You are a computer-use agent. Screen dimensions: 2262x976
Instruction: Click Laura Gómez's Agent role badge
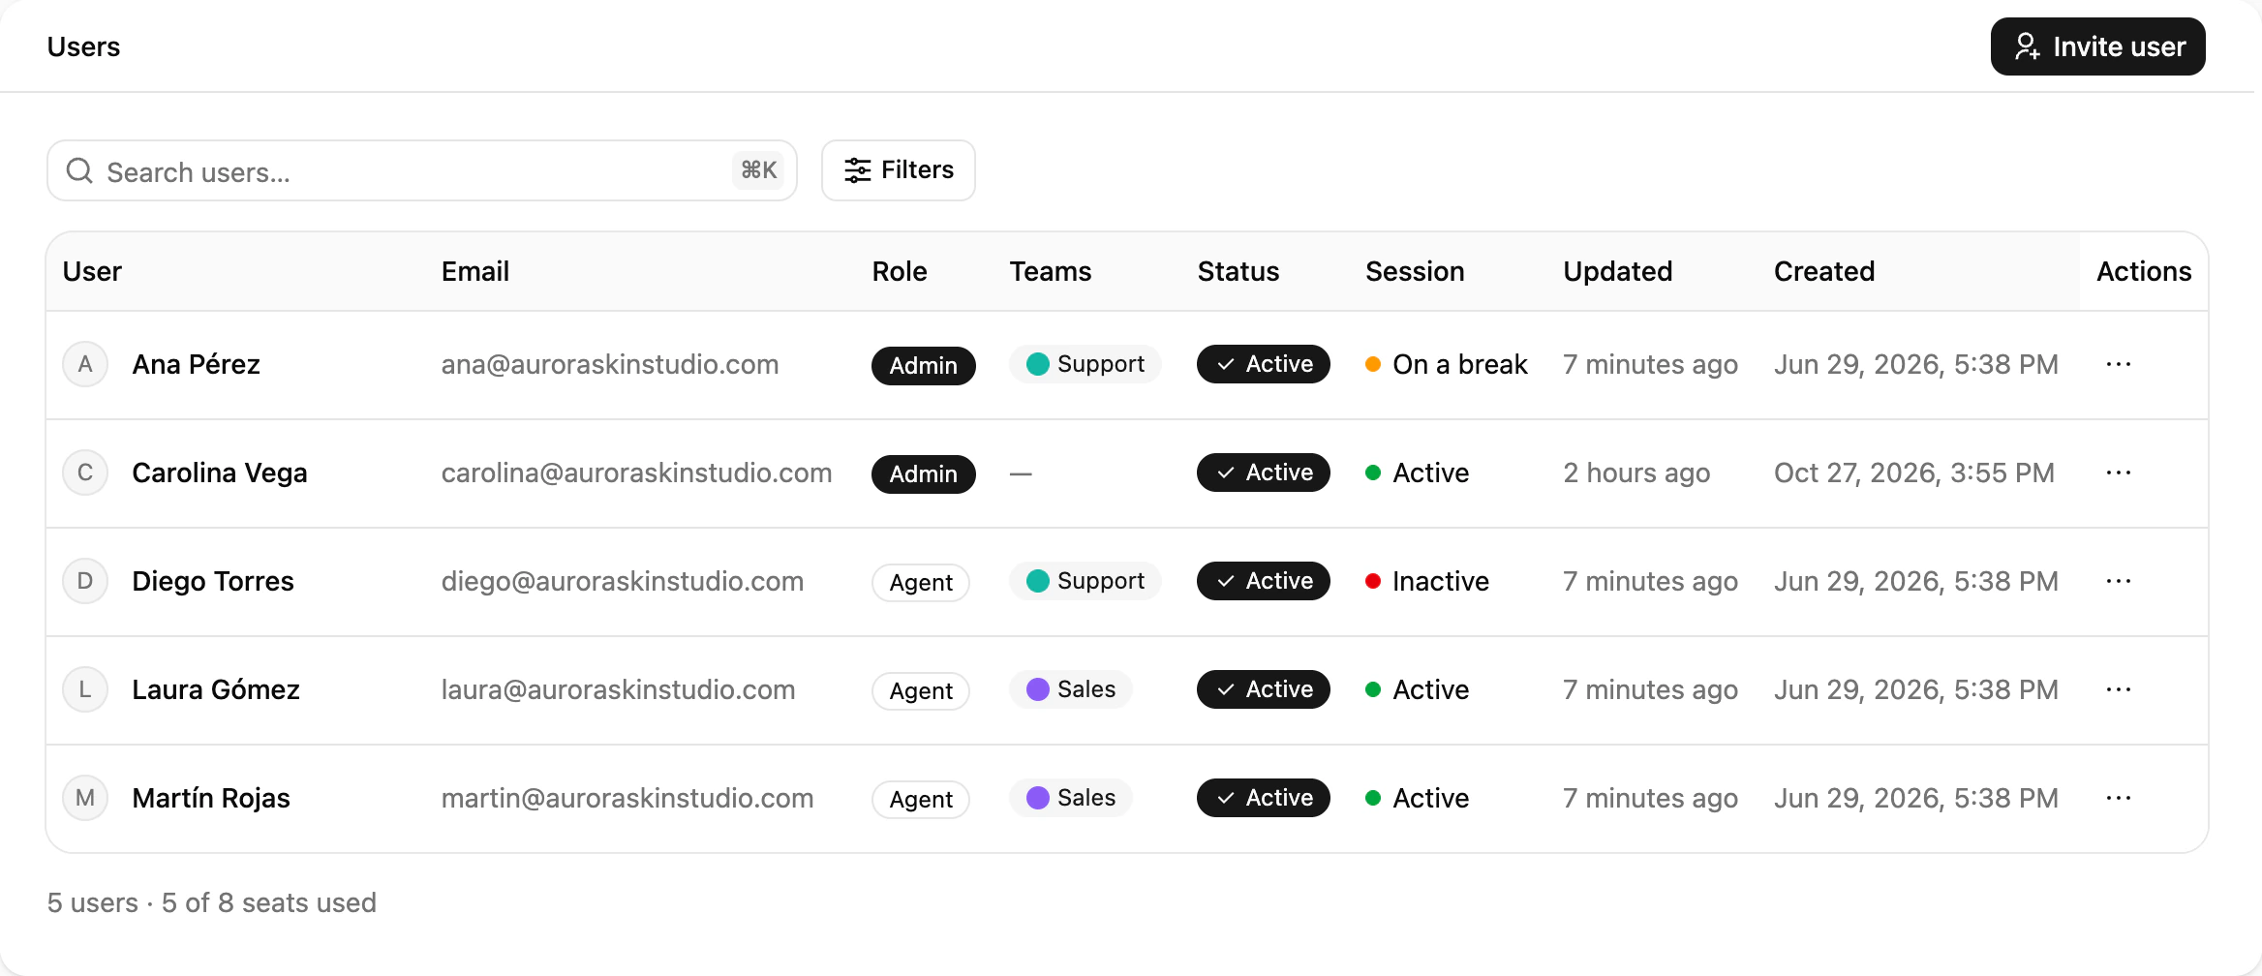pyautogui.click(x=921, y=691)
